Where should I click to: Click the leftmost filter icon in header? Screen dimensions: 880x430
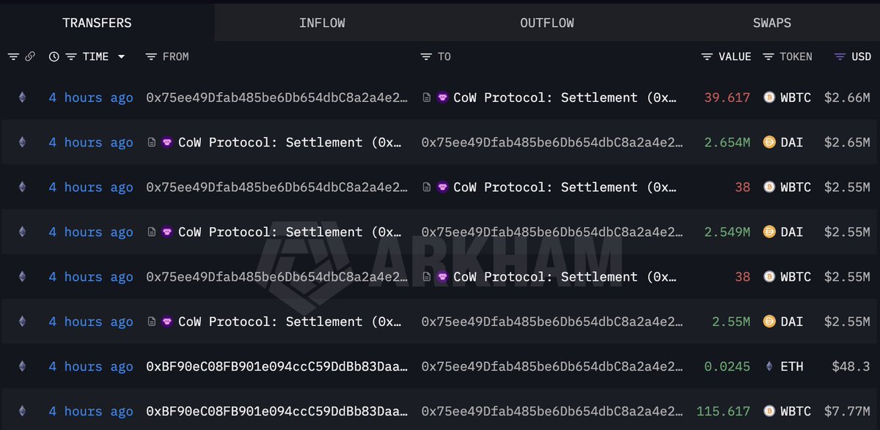[13, 56]
